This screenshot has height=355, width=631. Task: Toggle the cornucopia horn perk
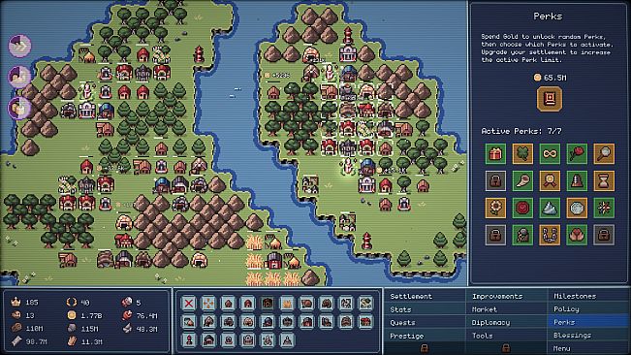(x=522, y=180)
